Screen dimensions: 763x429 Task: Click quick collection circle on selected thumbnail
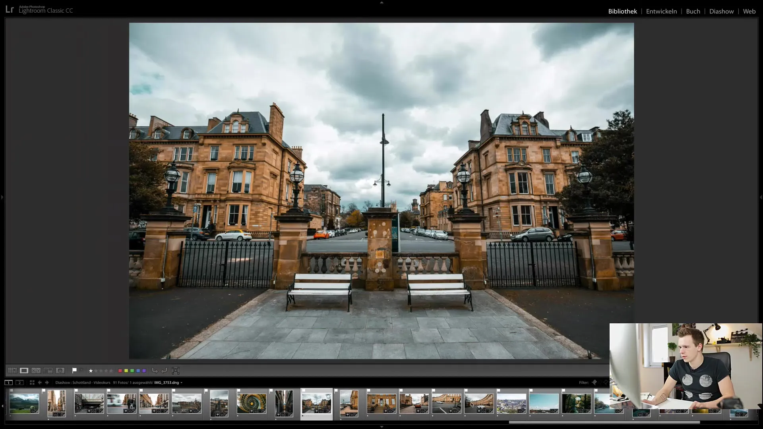coord(328,396)
